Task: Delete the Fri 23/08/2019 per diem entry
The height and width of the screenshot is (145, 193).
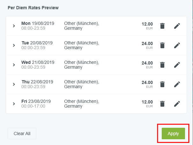Action: tap(162, 104)
